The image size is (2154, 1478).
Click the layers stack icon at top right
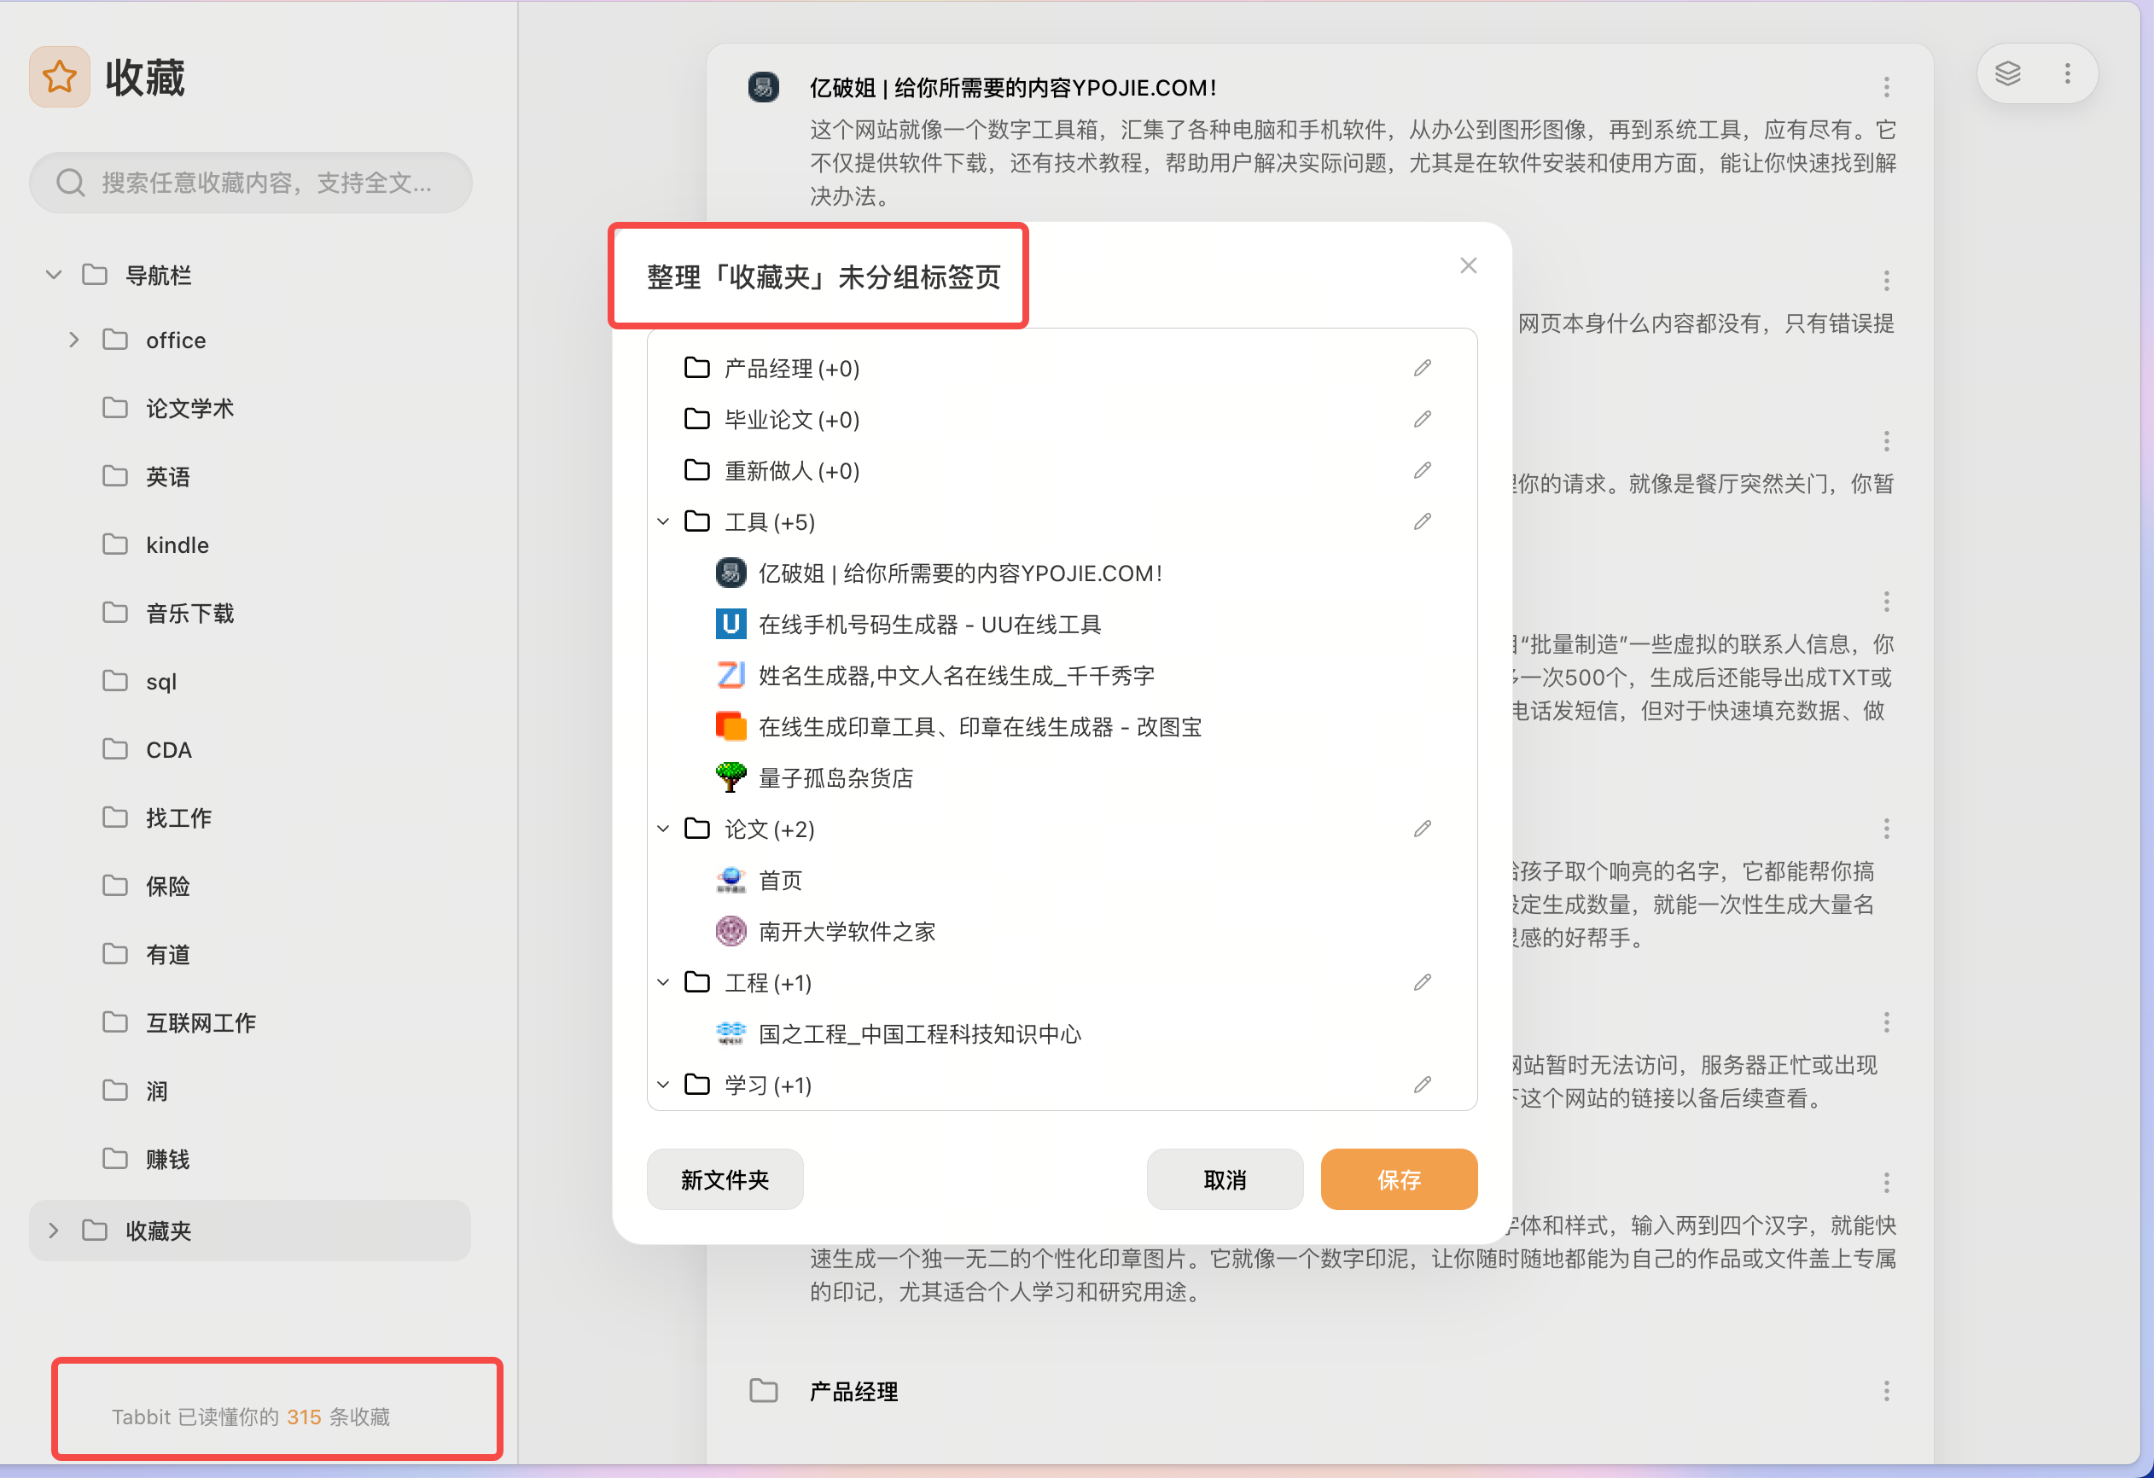pos(2007,73)
